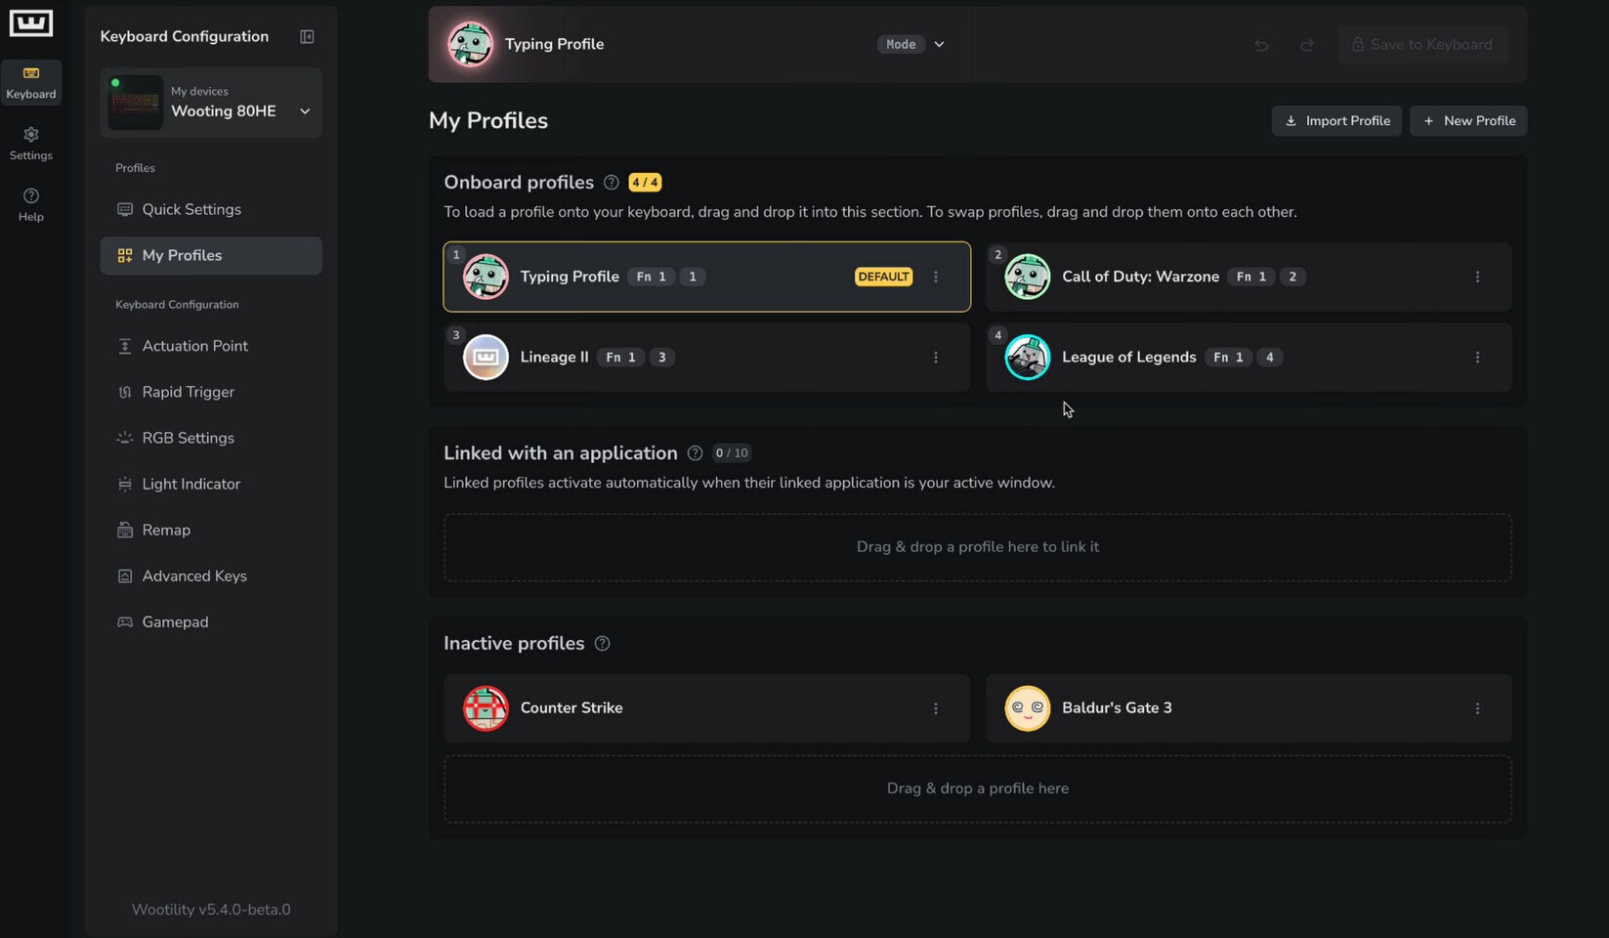Open the Rapid Trigger page
The image size is (1609, 938).
(x=188, y=392)
